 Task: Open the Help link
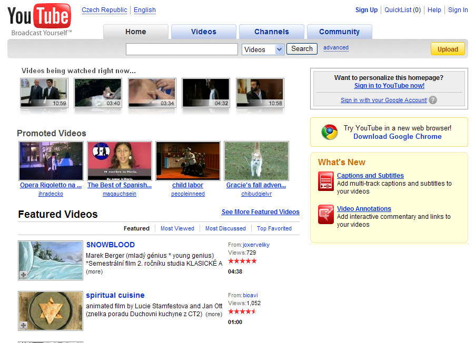tap(434, 10)
